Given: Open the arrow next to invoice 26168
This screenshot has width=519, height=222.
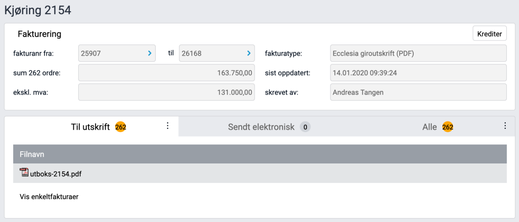Looking at the screenshot, I should click(249, 53).
